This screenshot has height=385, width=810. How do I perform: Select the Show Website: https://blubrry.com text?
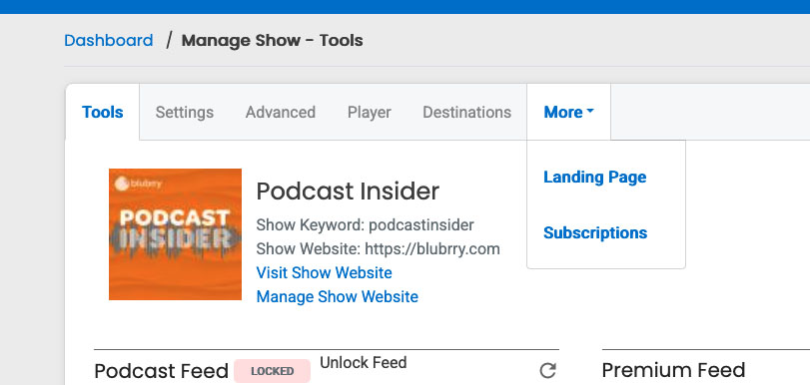(x=379, y=248)
